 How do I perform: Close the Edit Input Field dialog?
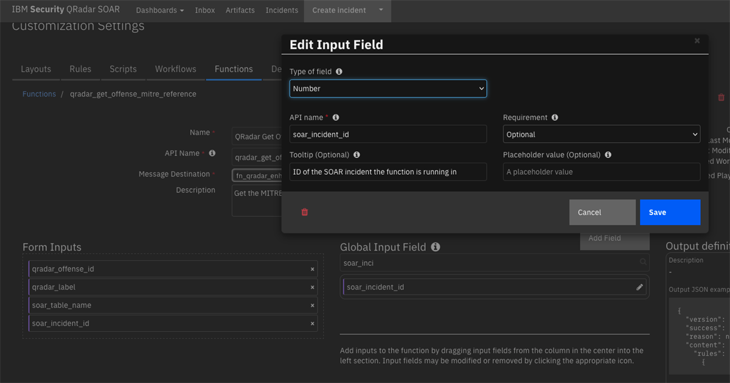point(697,41)
